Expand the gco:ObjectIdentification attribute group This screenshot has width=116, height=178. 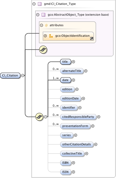coord(45,36)
